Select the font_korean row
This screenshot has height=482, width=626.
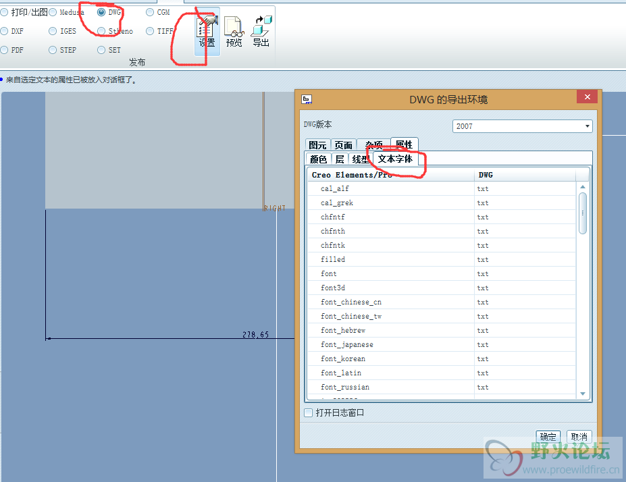(442, 358)
